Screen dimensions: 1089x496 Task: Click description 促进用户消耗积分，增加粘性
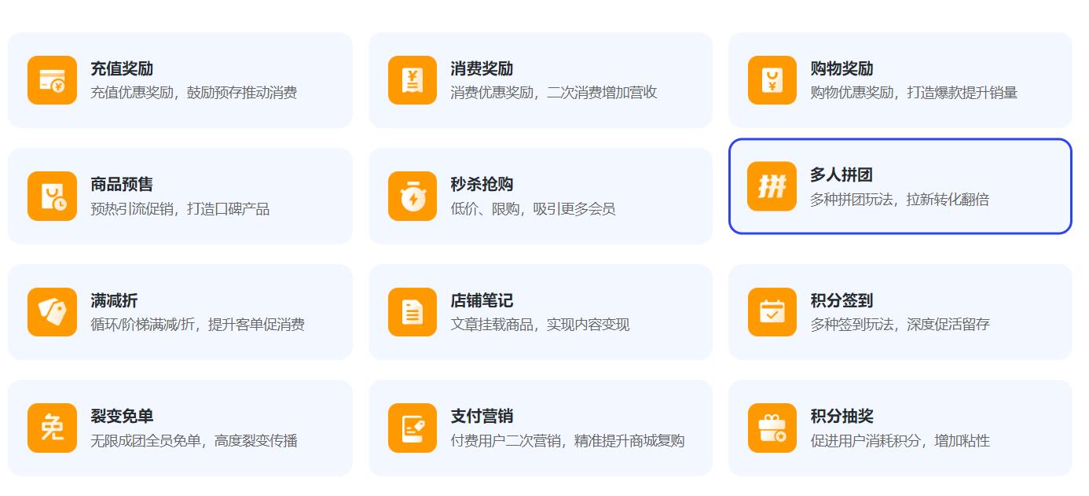(x=900, y=441)
